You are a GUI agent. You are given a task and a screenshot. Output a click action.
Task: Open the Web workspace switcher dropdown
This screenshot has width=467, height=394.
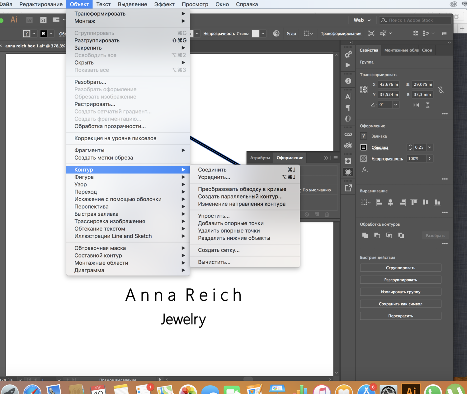pyautogui.click(x=362, y=20)
